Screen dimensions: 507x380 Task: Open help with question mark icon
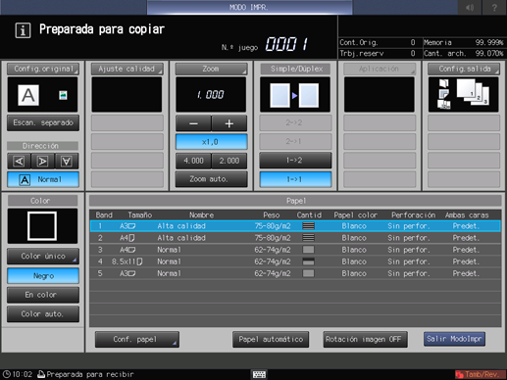494,7
